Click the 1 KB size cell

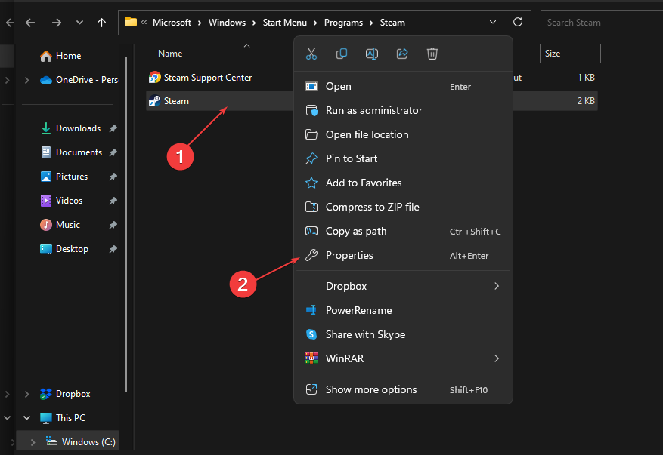586,78
